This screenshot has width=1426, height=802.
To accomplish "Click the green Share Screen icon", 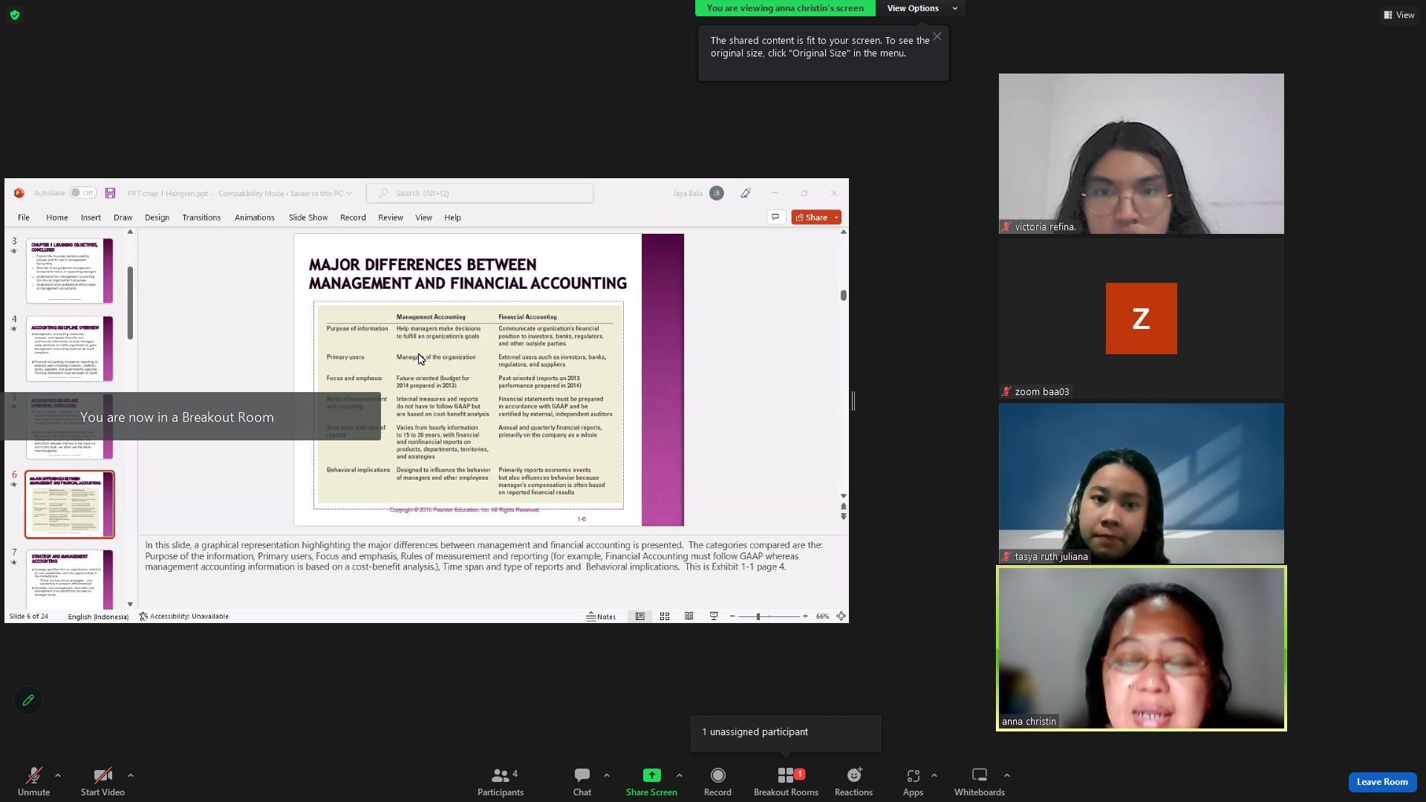I will (651, 775).
